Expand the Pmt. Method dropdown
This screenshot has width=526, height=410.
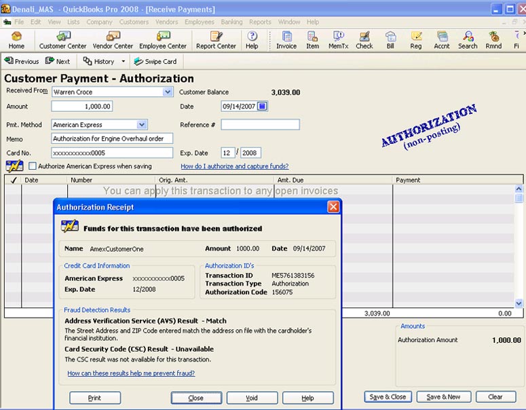pyautogui.click(x=142, y=124)
